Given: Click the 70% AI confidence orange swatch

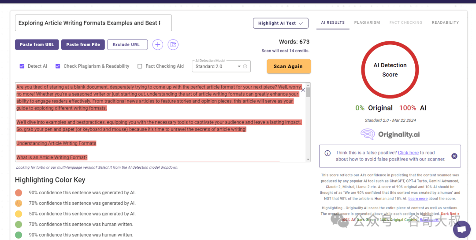Looking at the screenshot, I should coord(19,204).
